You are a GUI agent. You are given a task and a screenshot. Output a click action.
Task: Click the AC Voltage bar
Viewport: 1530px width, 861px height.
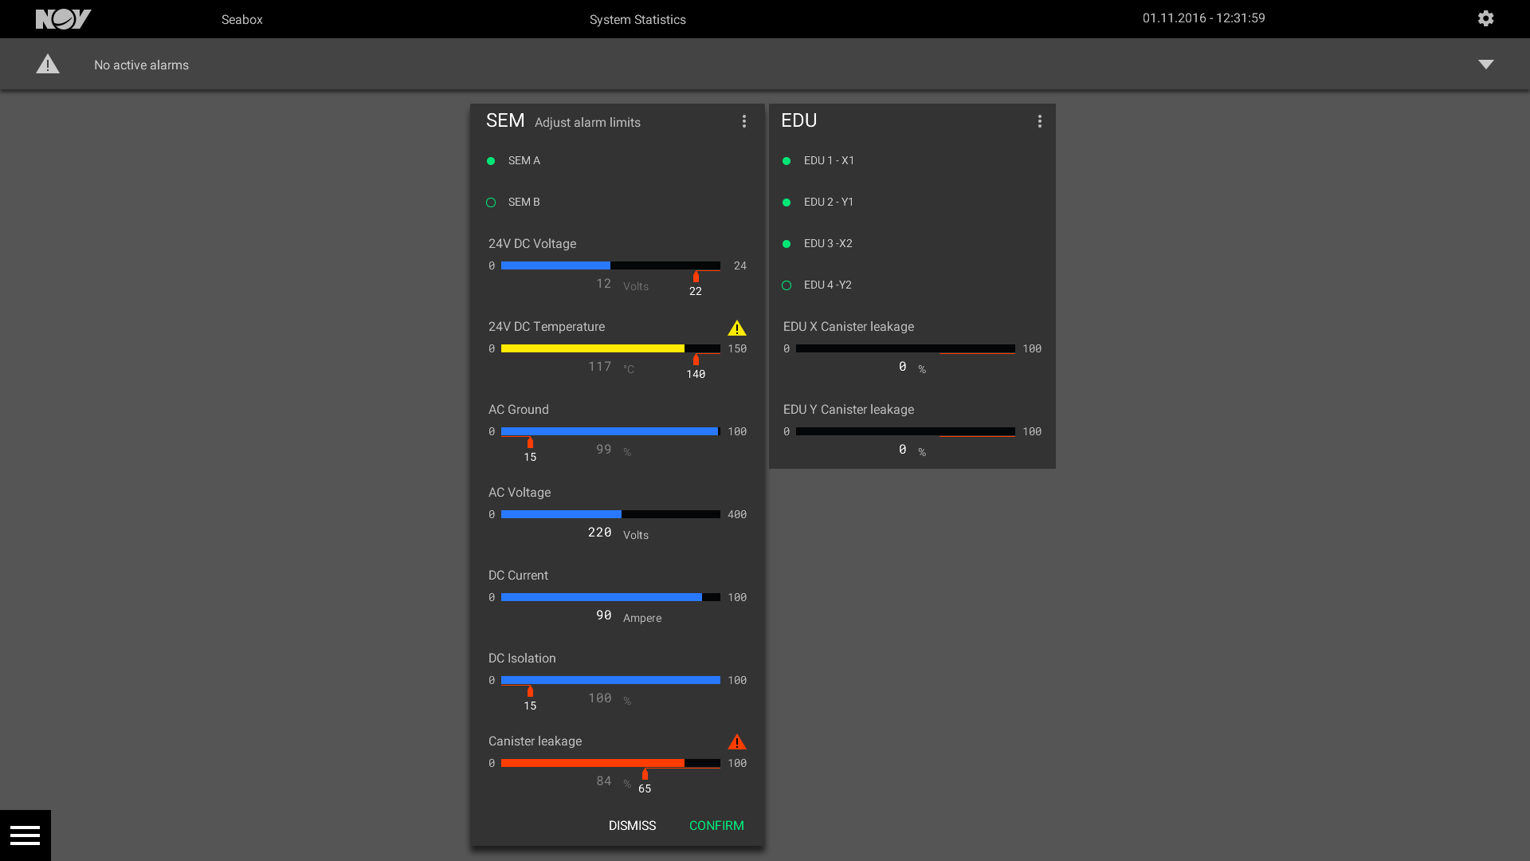pos(610,514)
